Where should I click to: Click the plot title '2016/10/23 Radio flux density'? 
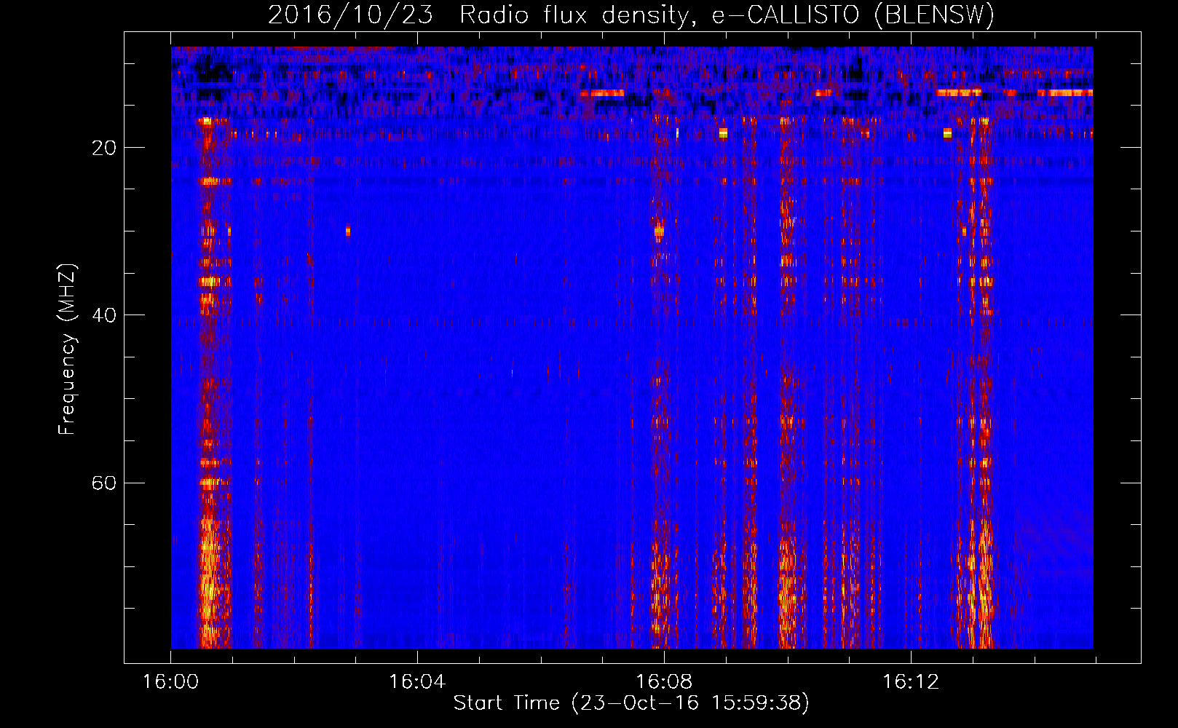point(631,15)
